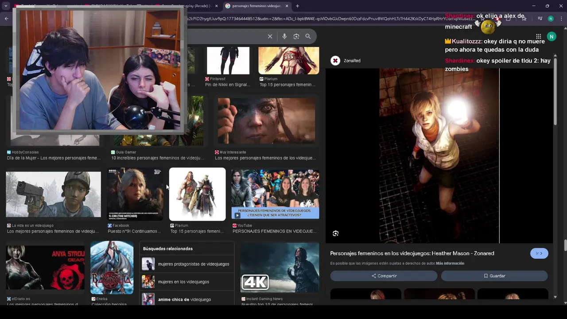The height and width of the screenshot is (319, 567).
Task: Open the Google account avatar below the toolbar
Action: coord(551,36)
